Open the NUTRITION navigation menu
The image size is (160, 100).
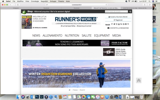click(72, 35)
